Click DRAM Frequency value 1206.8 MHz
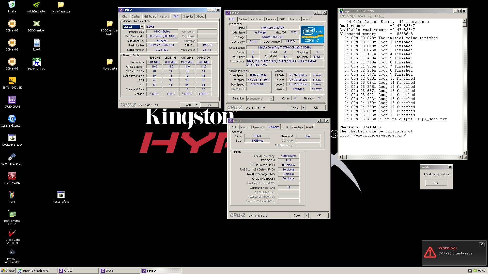 tap(288, 156)
